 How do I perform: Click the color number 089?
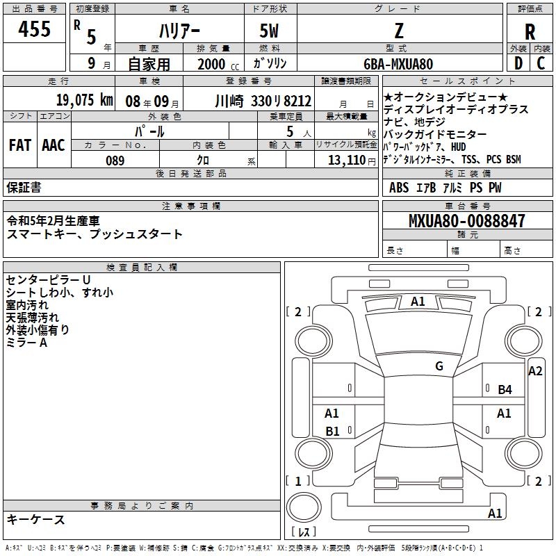115,161
